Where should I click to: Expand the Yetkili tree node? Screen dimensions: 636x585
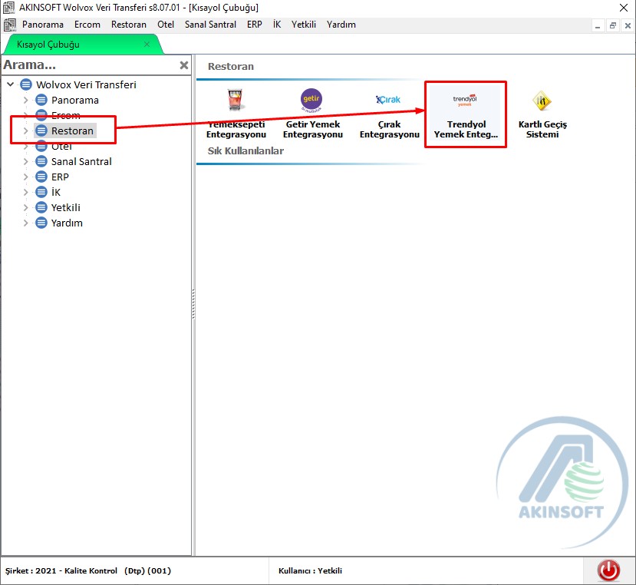pos(25,207)
